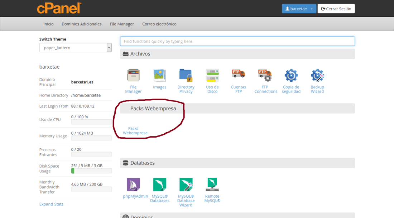Open the Uso de Disco tool

tap(212, 75)
